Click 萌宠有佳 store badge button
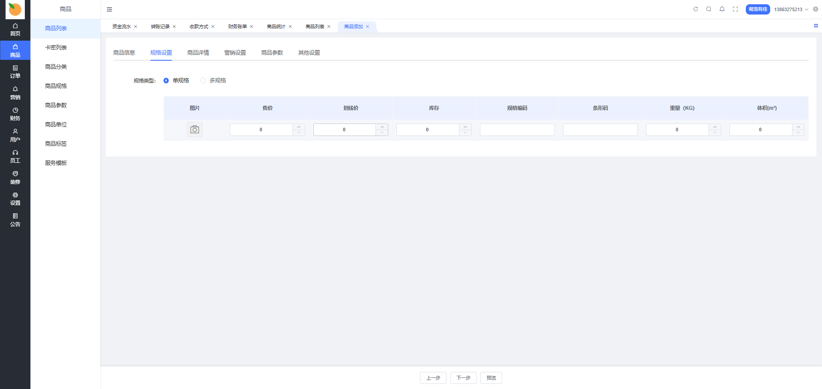This screenshot has height=389, width=822. 758,9
